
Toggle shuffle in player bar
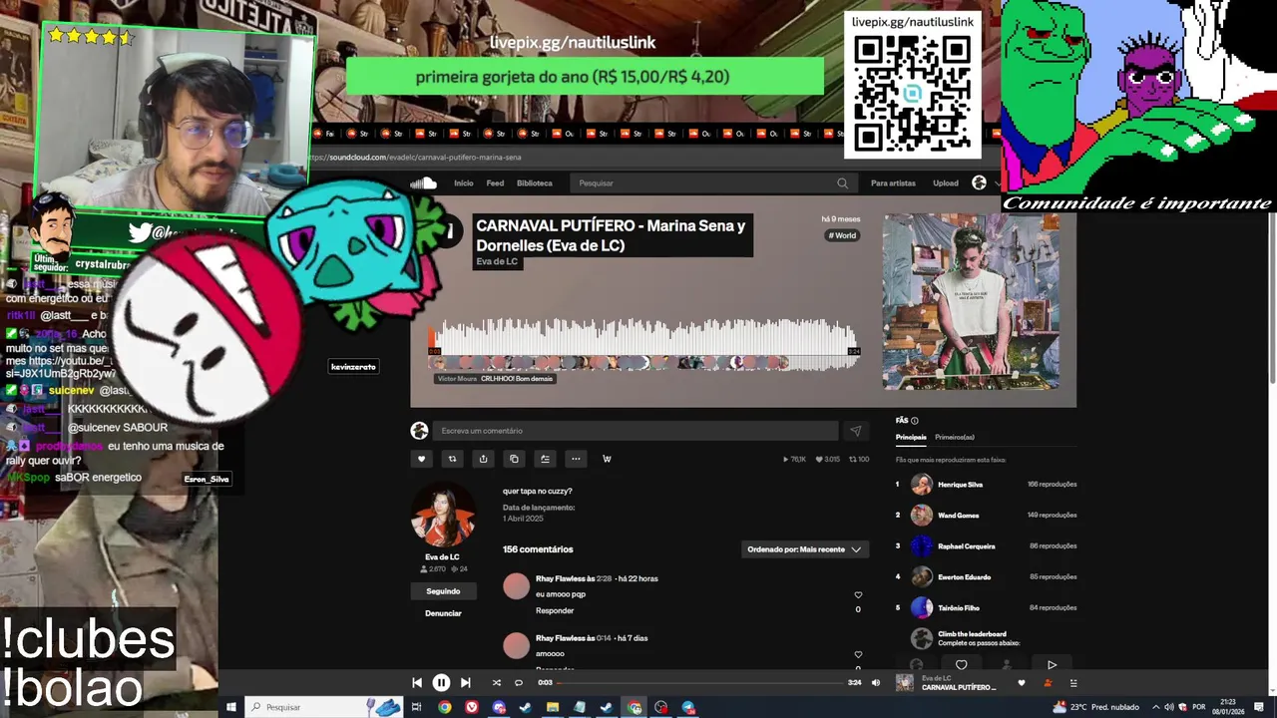496,683
